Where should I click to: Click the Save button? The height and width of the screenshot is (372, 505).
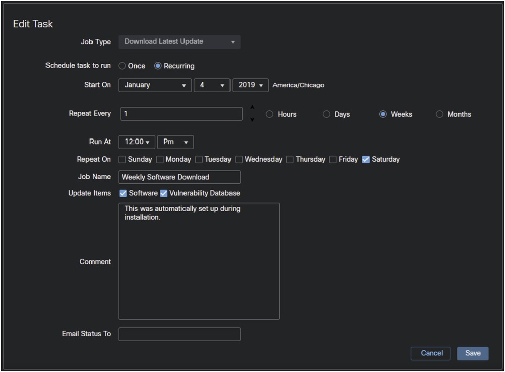[x=473, y=353]
